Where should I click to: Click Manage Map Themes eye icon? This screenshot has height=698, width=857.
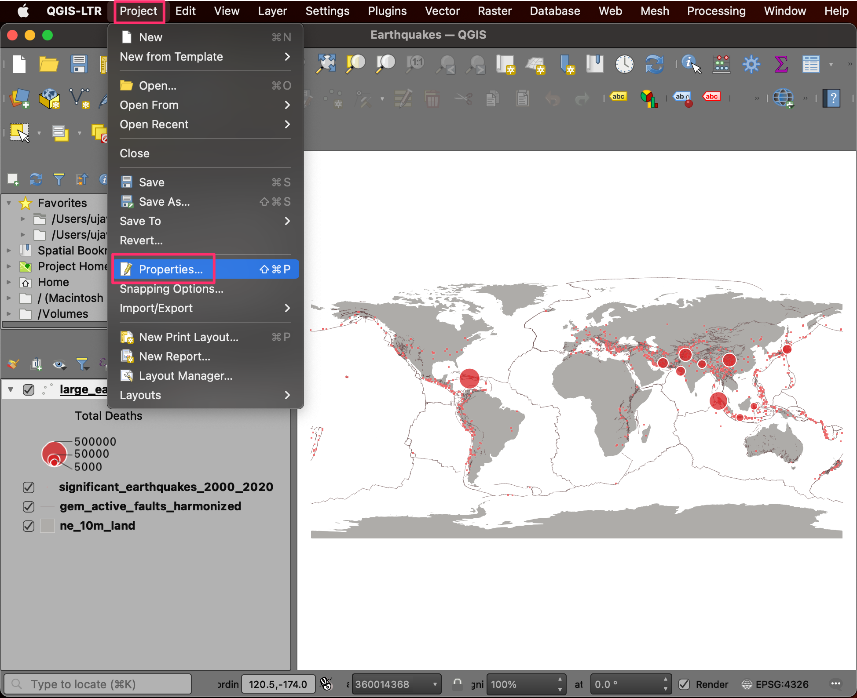(x=59, y=364)
